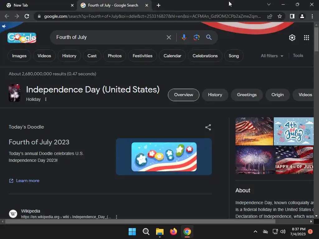Open the Independence Day fireworks thumbnail
Viewport: 319px width, 239px height.
pos(14,93)
